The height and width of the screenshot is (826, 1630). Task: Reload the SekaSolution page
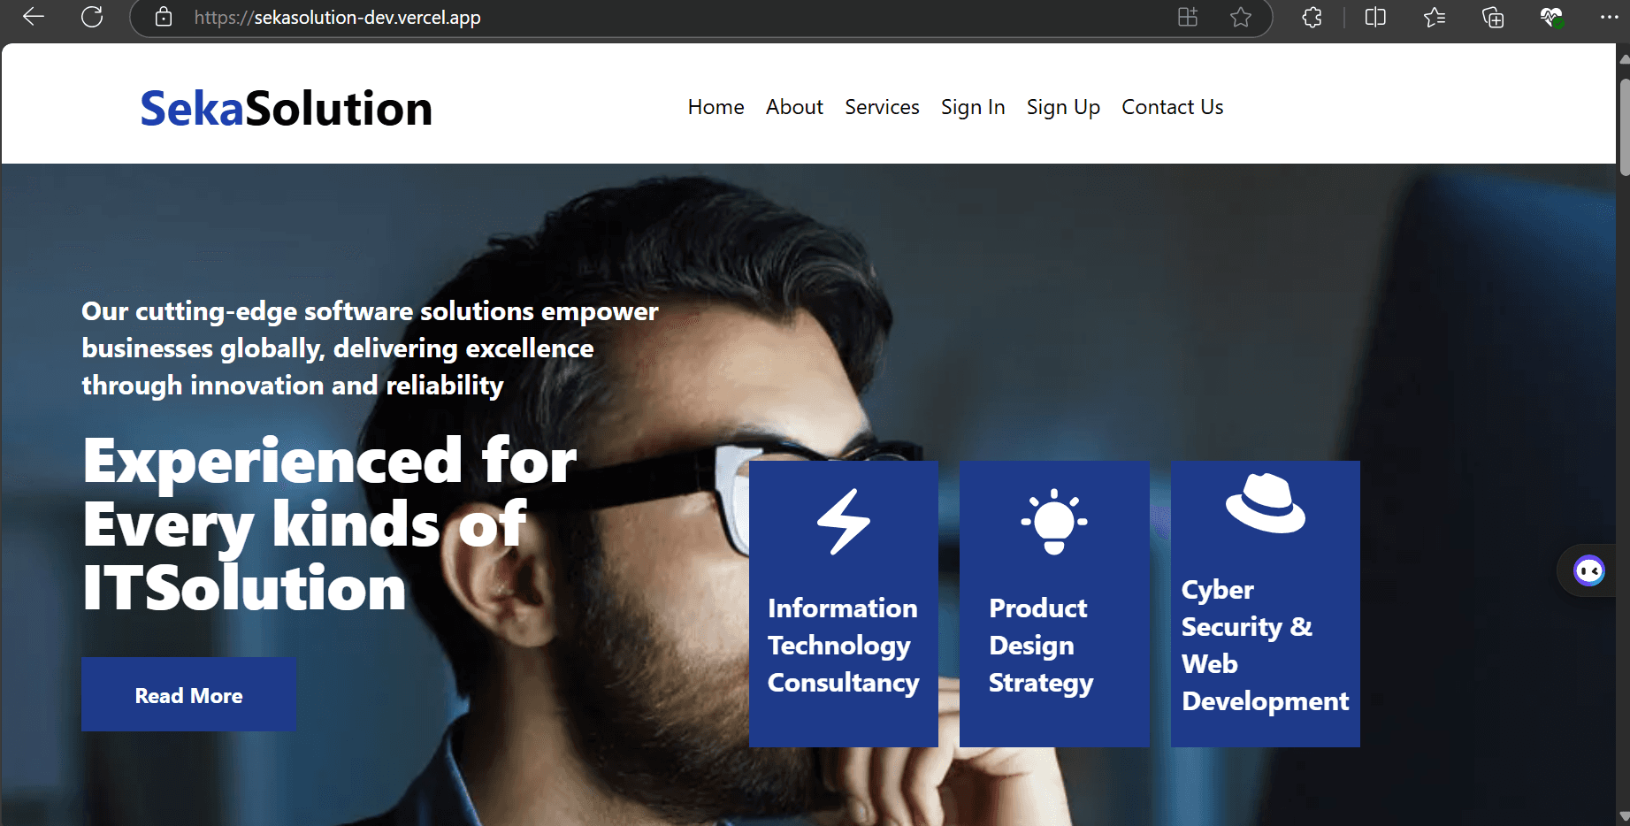[92, 17]
